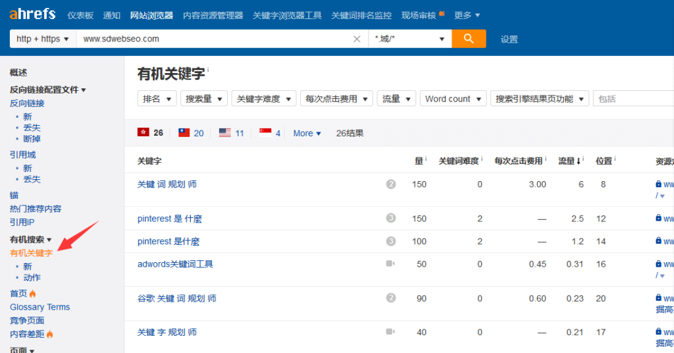
Task: Click the orange search magnifier button
Action: coord(469,39)
